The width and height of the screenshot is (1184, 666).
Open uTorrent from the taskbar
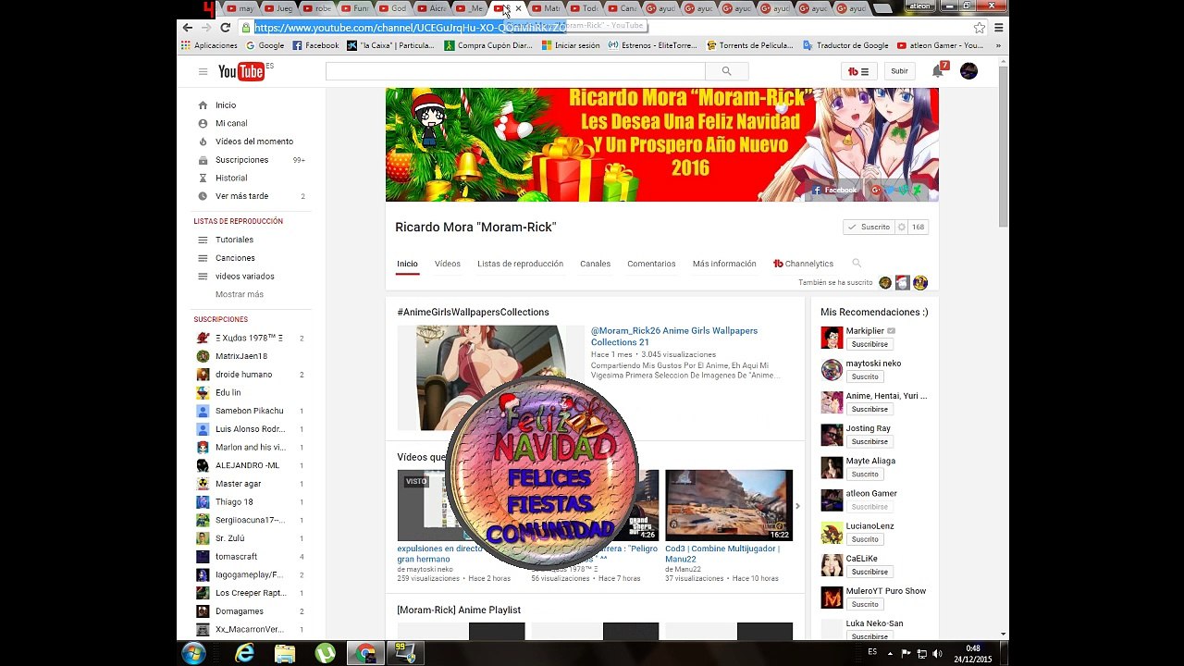(325, 653)
